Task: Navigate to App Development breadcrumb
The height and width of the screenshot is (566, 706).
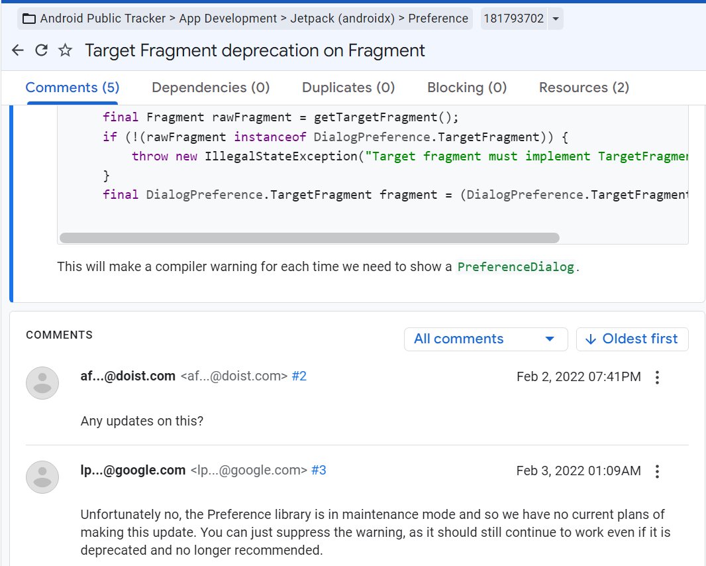Action: tap(228, 19)
